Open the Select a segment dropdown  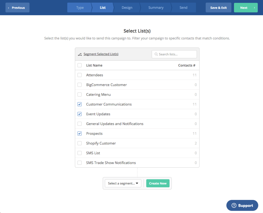[123, 183]
